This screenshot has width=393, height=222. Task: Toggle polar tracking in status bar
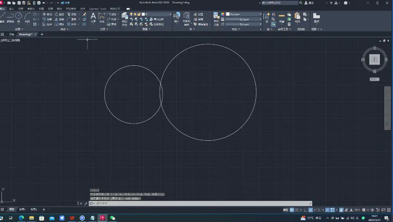point(310,210)
